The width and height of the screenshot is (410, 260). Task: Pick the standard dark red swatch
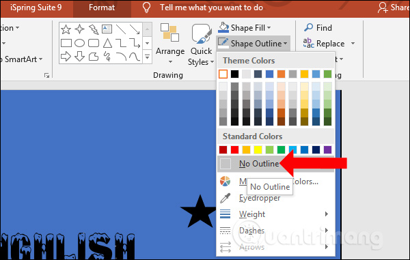[223, 150]
